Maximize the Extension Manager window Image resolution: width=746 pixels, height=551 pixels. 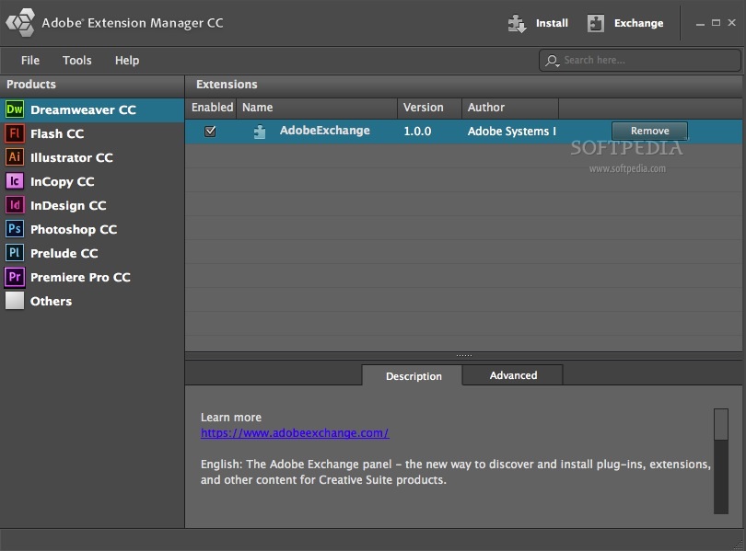tap(716, 22)
